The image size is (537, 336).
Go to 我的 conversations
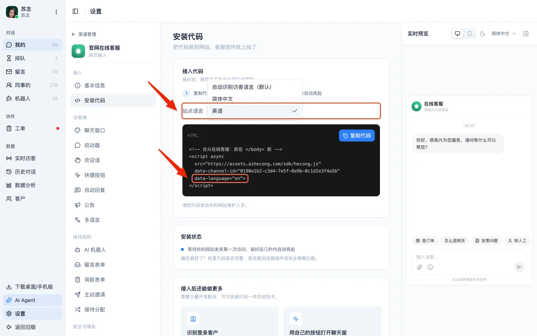tap(32, 45)
